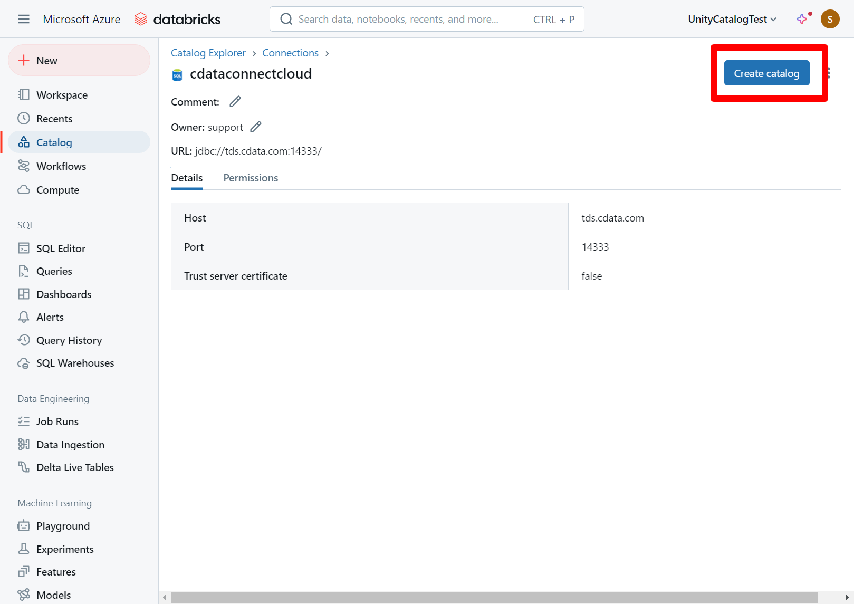Edit the Comment with pencil icon
This screenshot has width=854, height=604.
point(235,101)
